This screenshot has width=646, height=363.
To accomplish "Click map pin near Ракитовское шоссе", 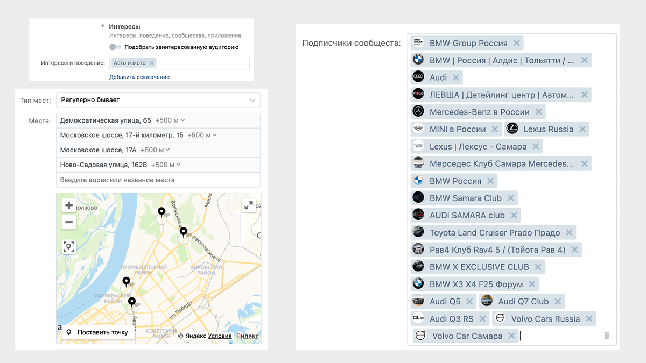I will tap(184, 232).
